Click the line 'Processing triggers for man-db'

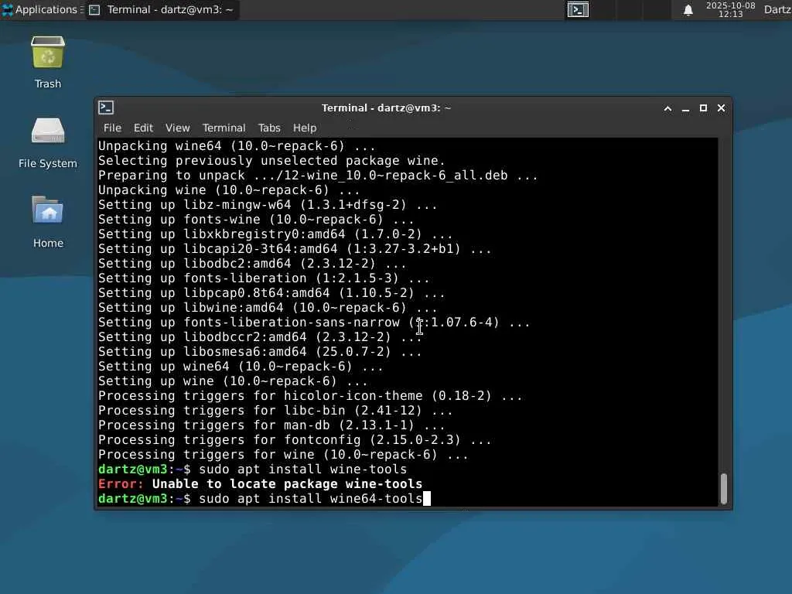tap(271, 425)
